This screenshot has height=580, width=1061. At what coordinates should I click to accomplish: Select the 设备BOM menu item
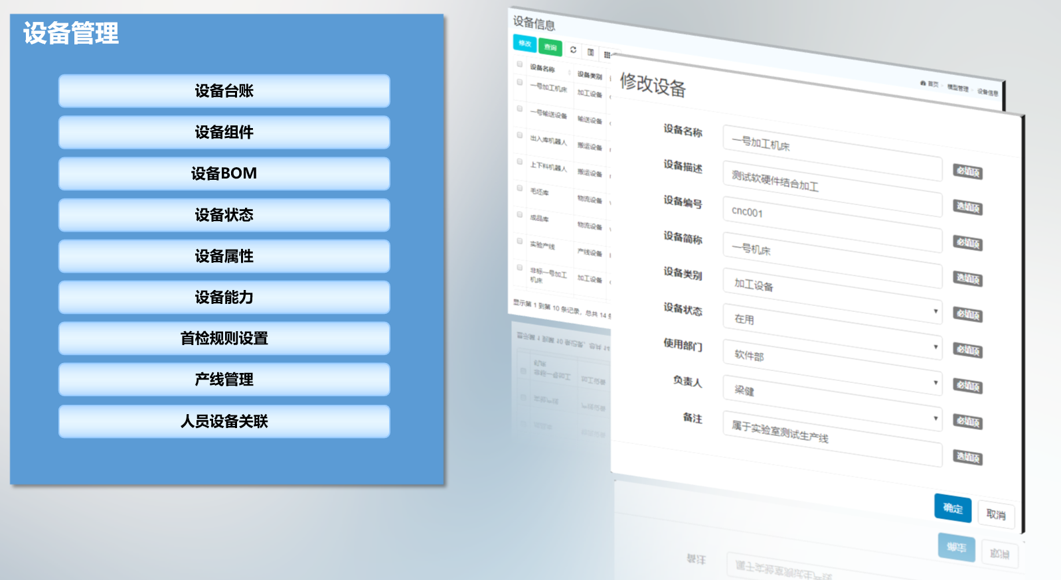click(224, 173)
